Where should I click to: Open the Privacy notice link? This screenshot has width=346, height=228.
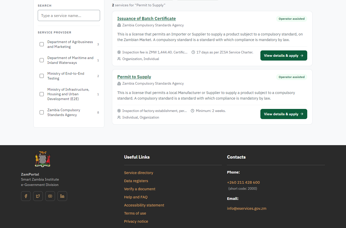pos(136,221)
